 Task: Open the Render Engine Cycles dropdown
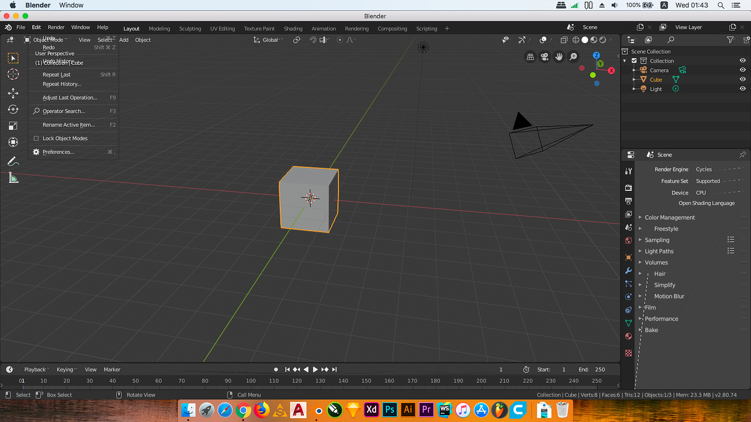coord(718,169)
